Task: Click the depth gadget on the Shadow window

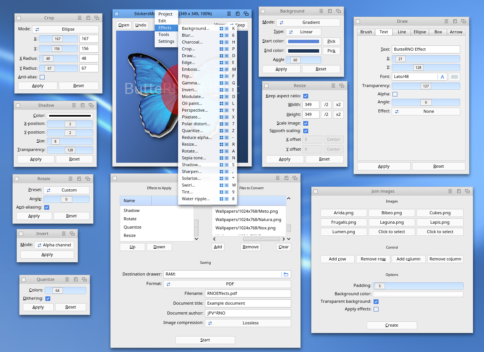Action: click(x=91, y=105)
